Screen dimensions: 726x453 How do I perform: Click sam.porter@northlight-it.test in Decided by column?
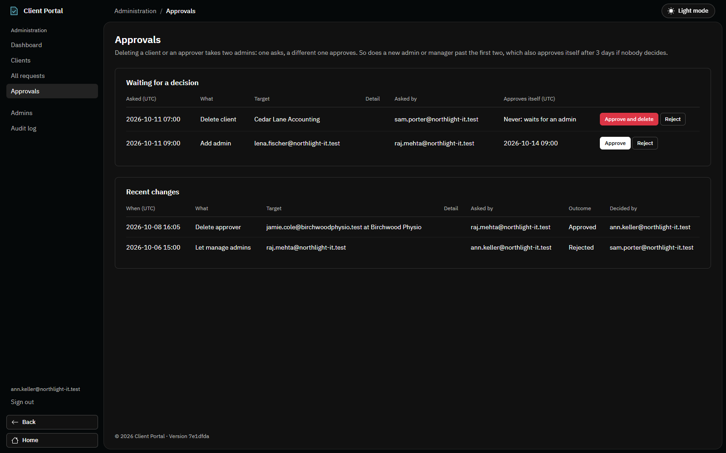coord(651,247)
